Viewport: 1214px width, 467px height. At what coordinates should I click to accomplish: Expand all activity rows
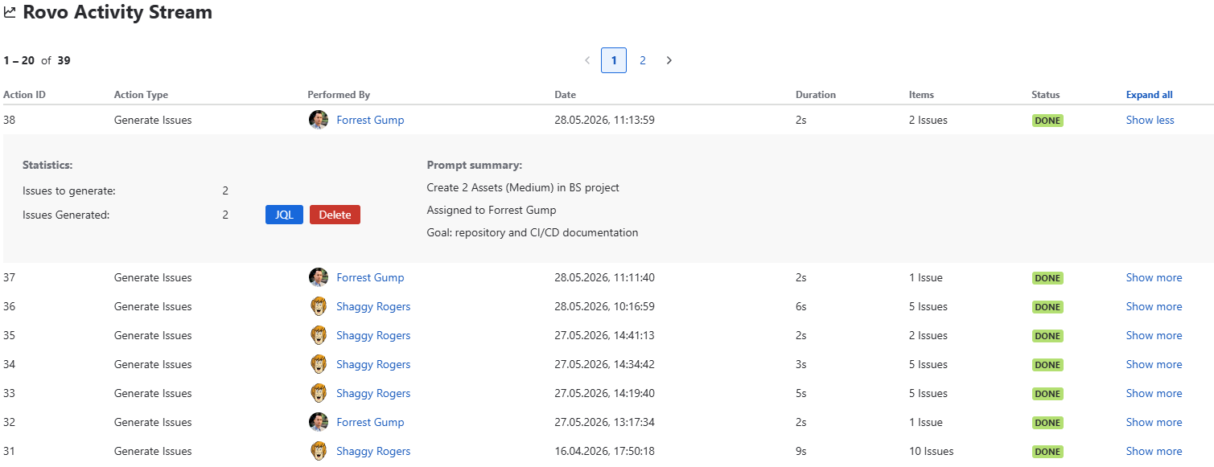point(1149,95)
